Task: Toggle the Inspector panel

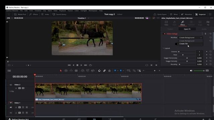Action: (x=200, y=14)
